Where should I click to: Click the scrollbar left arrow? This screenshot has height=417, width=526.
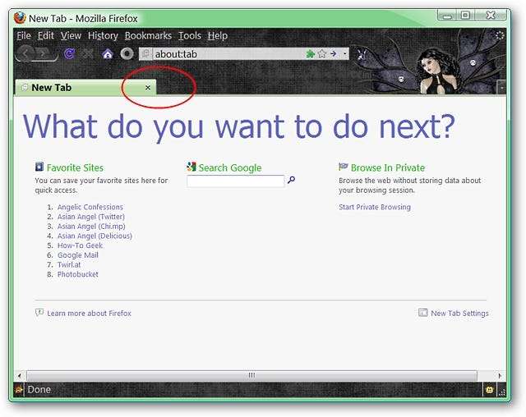[20, 375]
